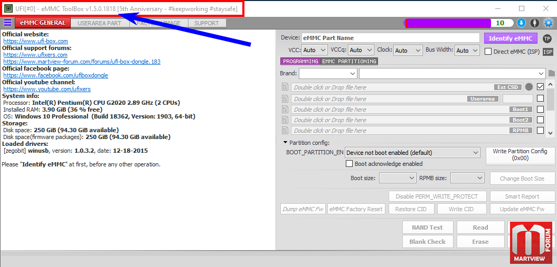Viewport: 557px width, 267px height.
Task: Click file icon of RPMB row
Action: [285, 130]
